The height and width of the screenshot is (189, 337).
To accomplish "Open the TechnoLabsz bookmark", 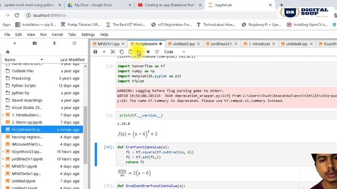I will coord(216,25).
